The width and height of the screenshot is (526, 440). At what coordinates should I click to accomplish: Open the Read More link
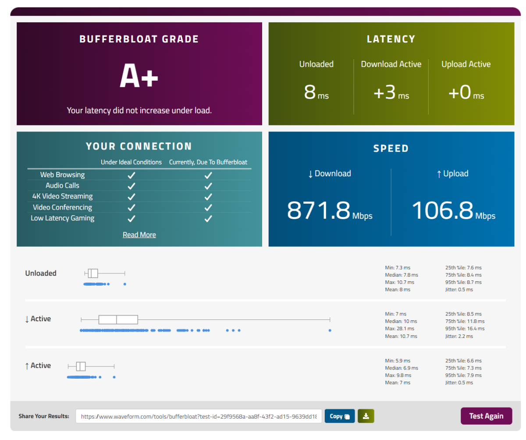[x=139, y=235]
